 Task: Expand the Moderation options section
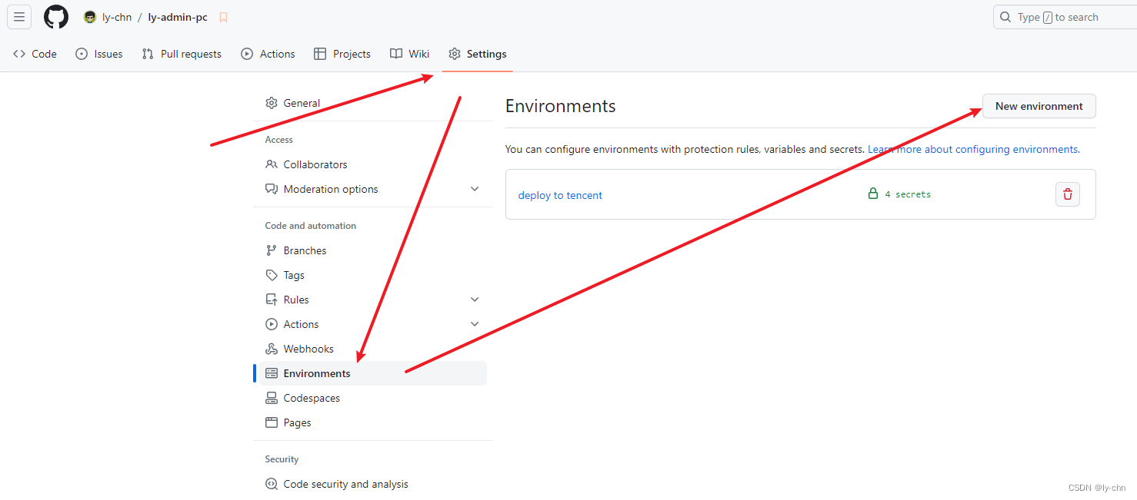[475, 188]
